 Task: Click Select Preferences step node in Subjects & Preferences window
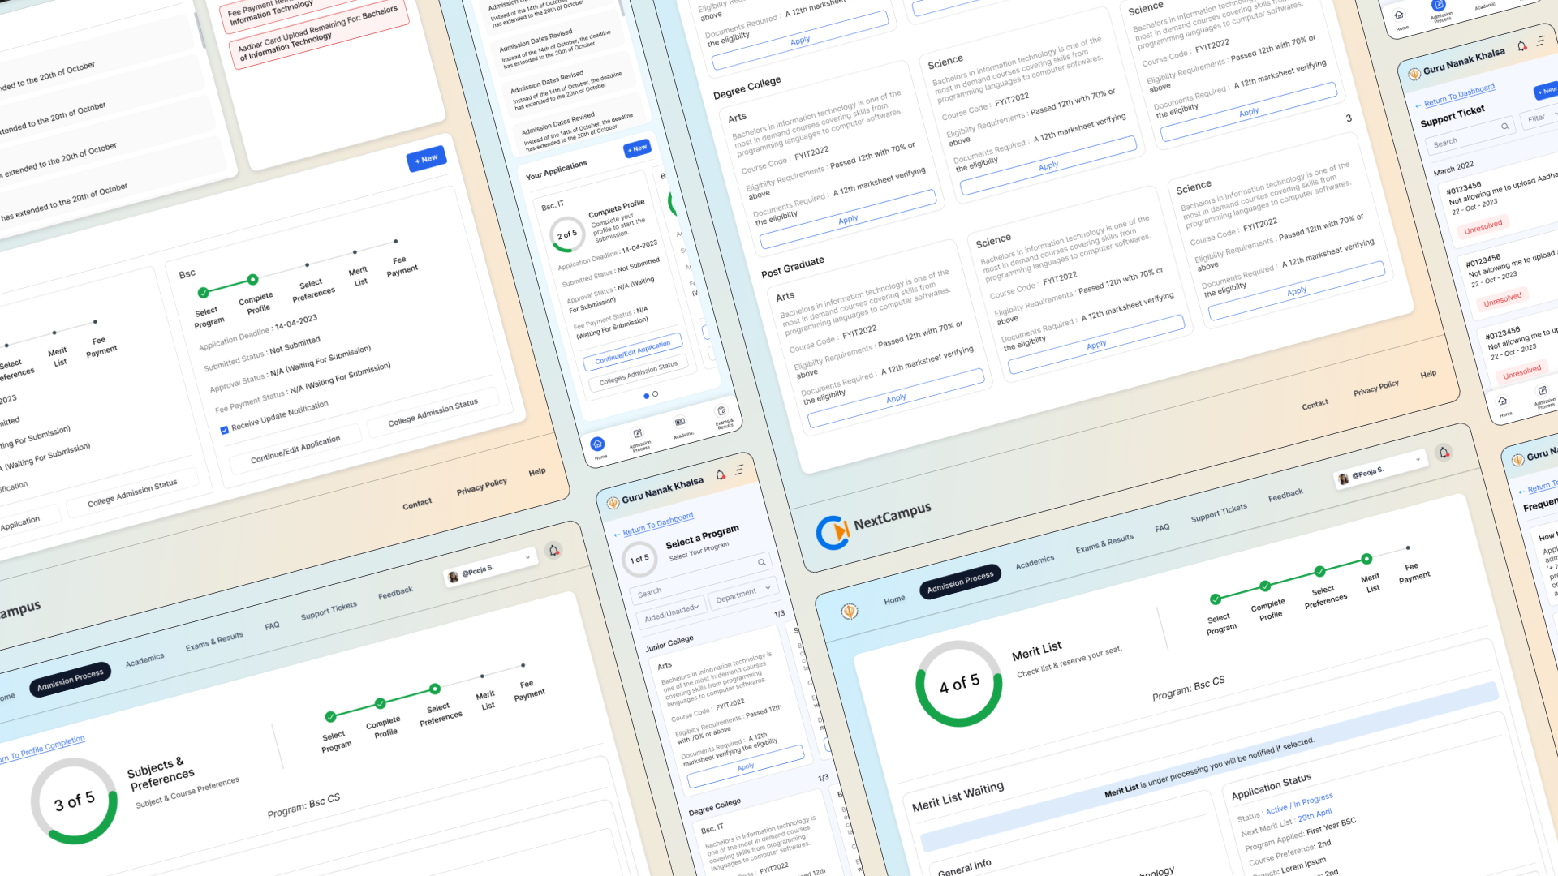pos(435,689)
